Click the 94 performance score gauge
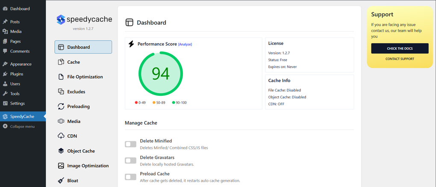The width and height of the screenshot is (436, 187). pyautogui.click(x=161, y=74)
